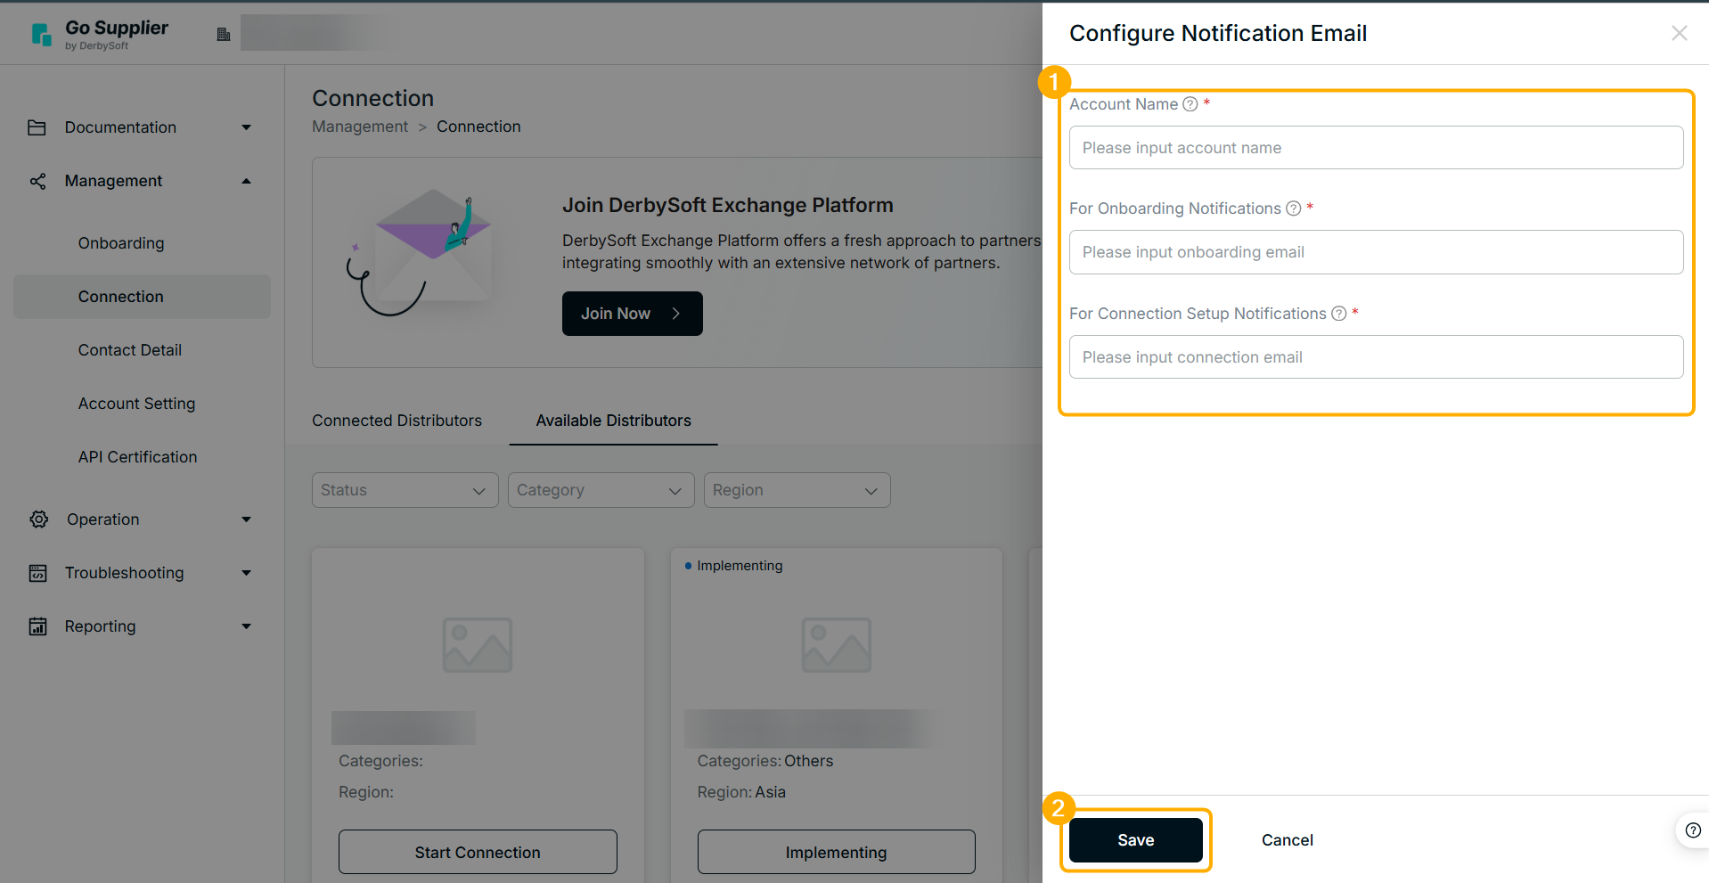Click the Onboarding Notifications help icon
The width and height of the screenshot is (1709, 883).
pyautogui.click(x=1294, y=208)
